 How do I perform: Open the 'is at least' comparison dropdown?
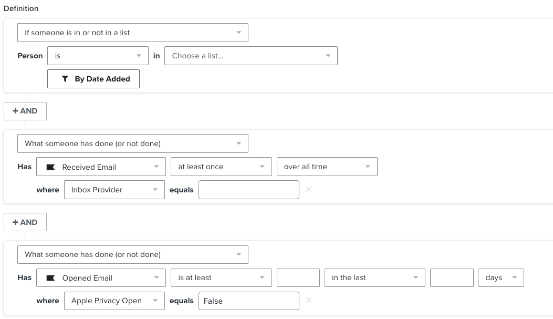tap(221, 277)
